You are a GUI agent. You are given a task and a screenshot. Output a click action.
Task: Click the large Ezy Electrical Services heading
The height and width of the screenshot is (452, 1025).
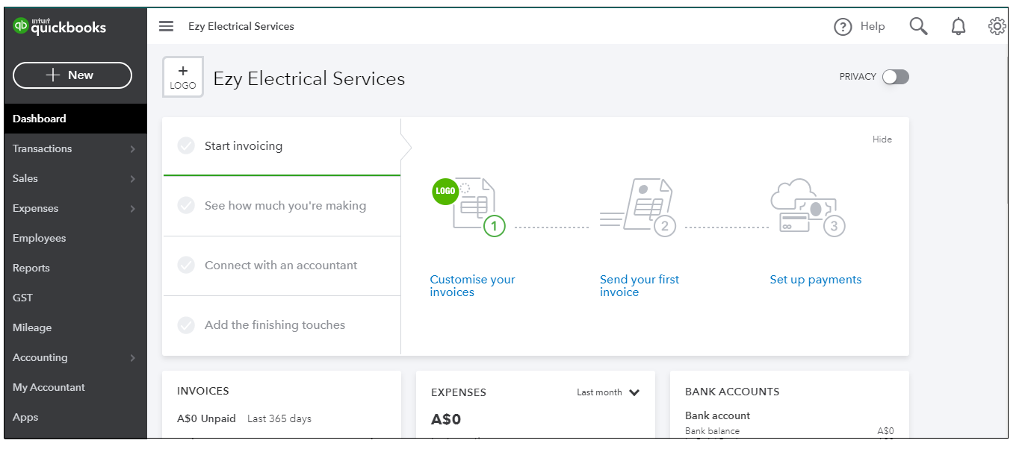pyautogui.click(x=309, y=79)
